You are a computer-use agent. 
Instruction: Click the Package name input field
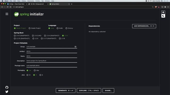52,66
